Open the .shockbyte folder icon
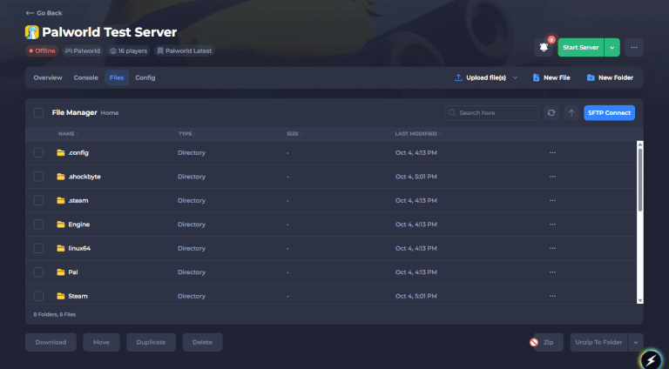This screenshot has width=669, height=369. [61, 177]
